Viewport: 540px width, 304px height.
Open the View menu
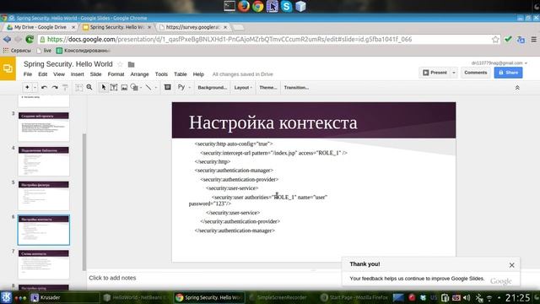[x=59, y=74]
